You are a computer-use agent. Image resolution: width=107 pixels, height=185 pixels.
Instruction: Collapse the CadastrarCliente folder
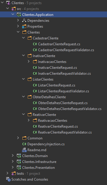pos(24,38)
